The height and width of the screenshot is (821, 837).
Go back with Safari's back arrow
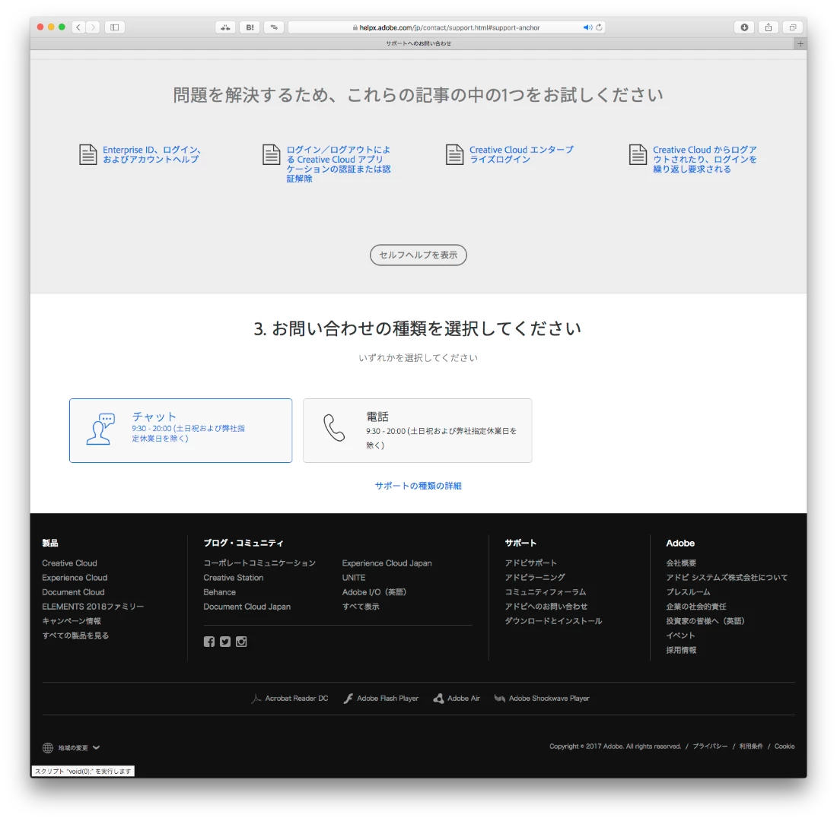pyautogui.click(x=78, y=27)
